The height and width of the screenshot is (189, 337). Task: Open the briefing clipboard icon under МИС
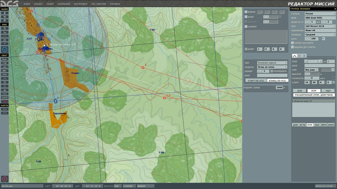coord(4,28)
